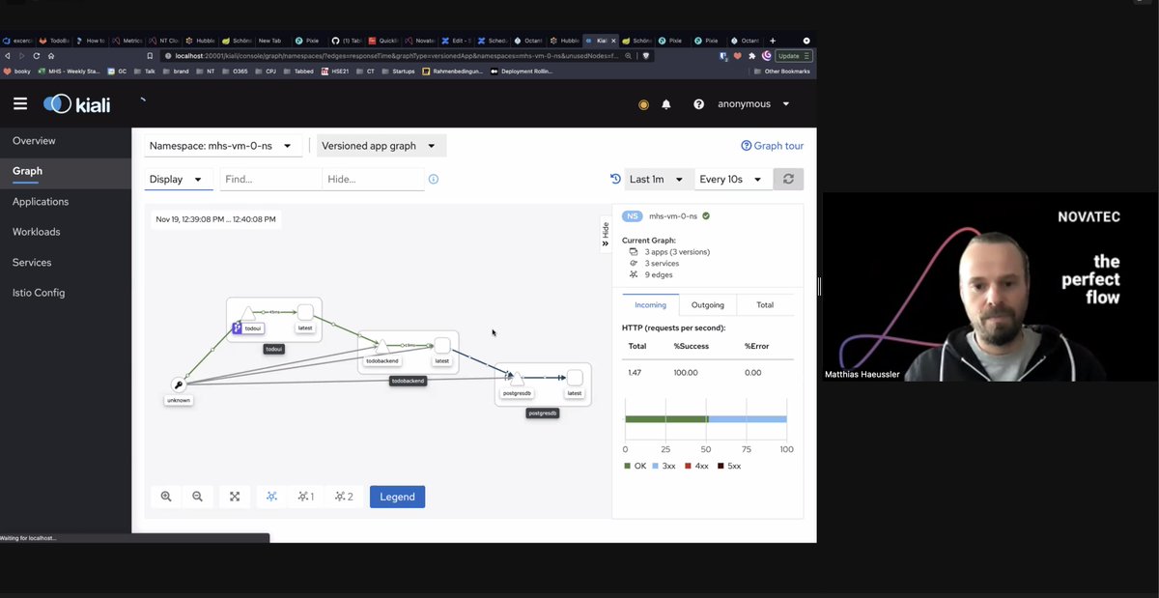The height and width of the screenshot is (598, 1159).
Task: Open the help question mark menu
Action: pyautogui.click(x=698, y=104)
